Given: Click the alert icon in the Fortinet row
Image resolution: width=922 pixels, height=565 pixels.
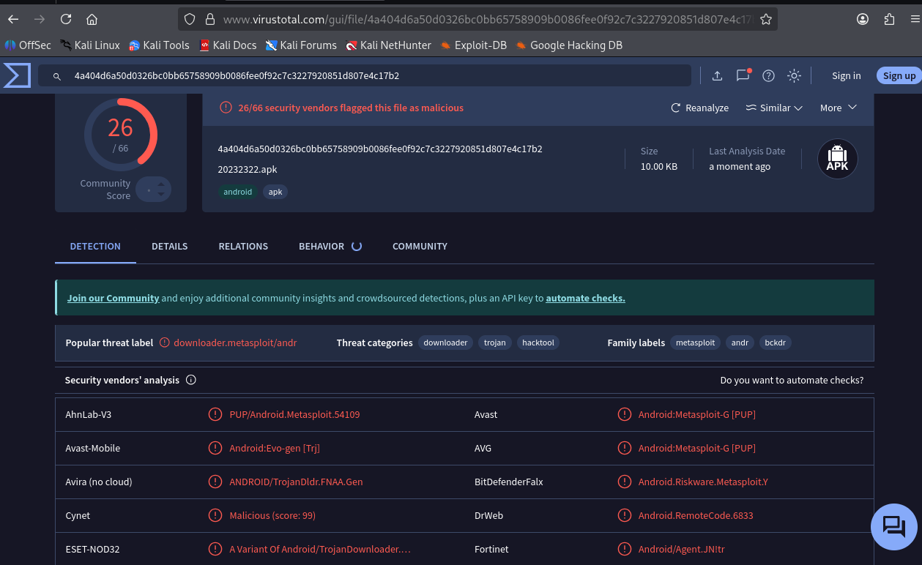Looking at the screenshot, I should pyautogui.click(x=625, y=549).
